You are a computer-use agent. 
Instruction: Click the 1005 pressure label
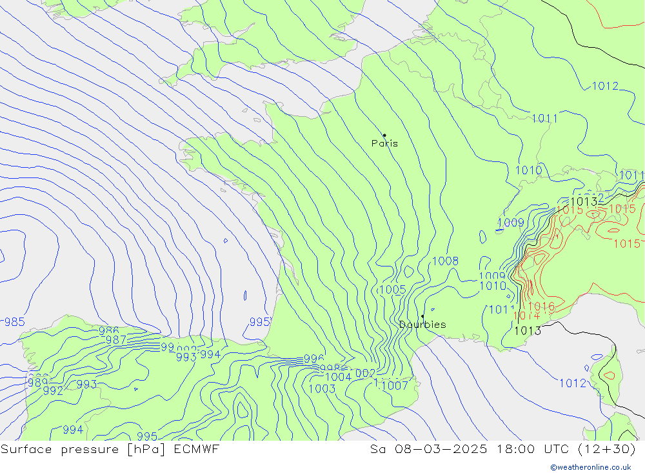[x=393, y=289]
